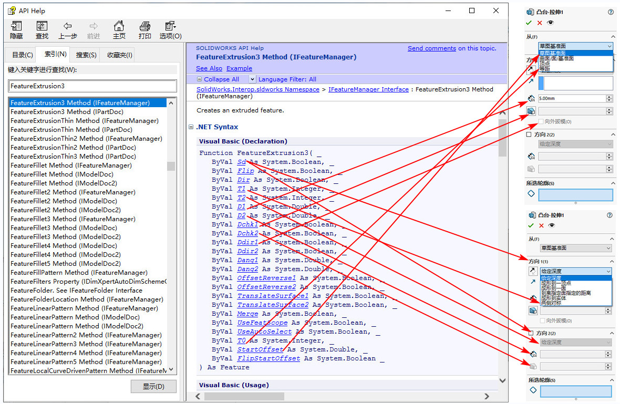Collapse the .NET Syntax section

click(191, 127)
